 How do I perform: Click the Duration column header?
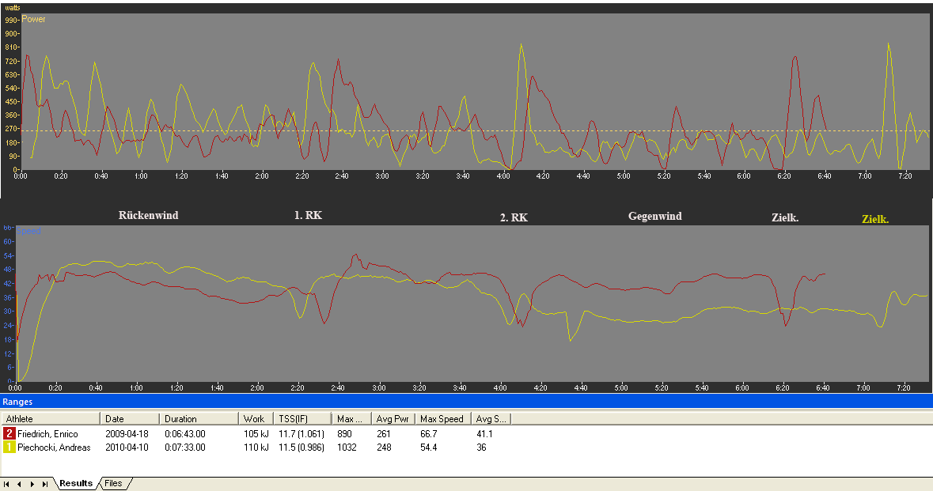click(199, 418)
